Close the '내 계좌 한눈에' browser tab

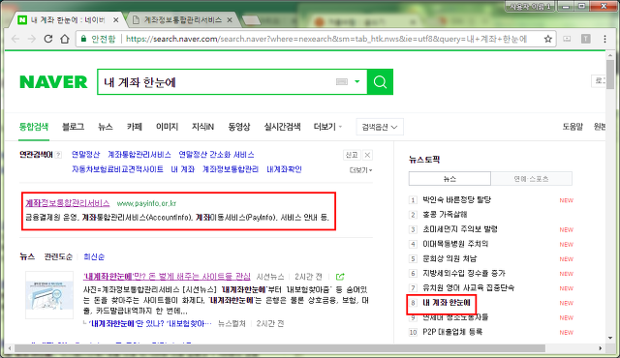pos(116,19)
